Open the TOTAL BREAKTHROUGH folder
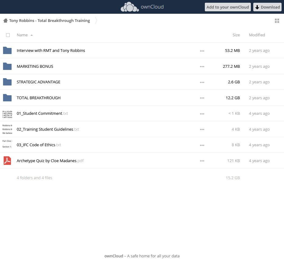 pyautogui.click(x=39, y=98)
